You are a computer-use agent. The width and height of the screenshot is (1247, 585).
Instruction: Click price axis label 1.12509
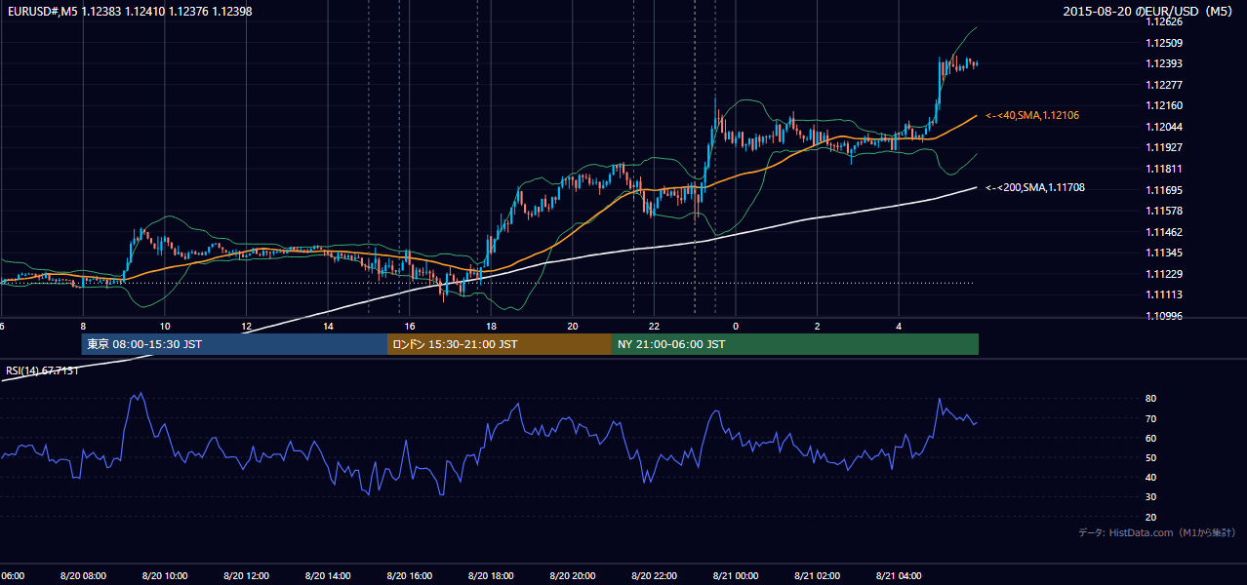click(x=1165, y=43)
